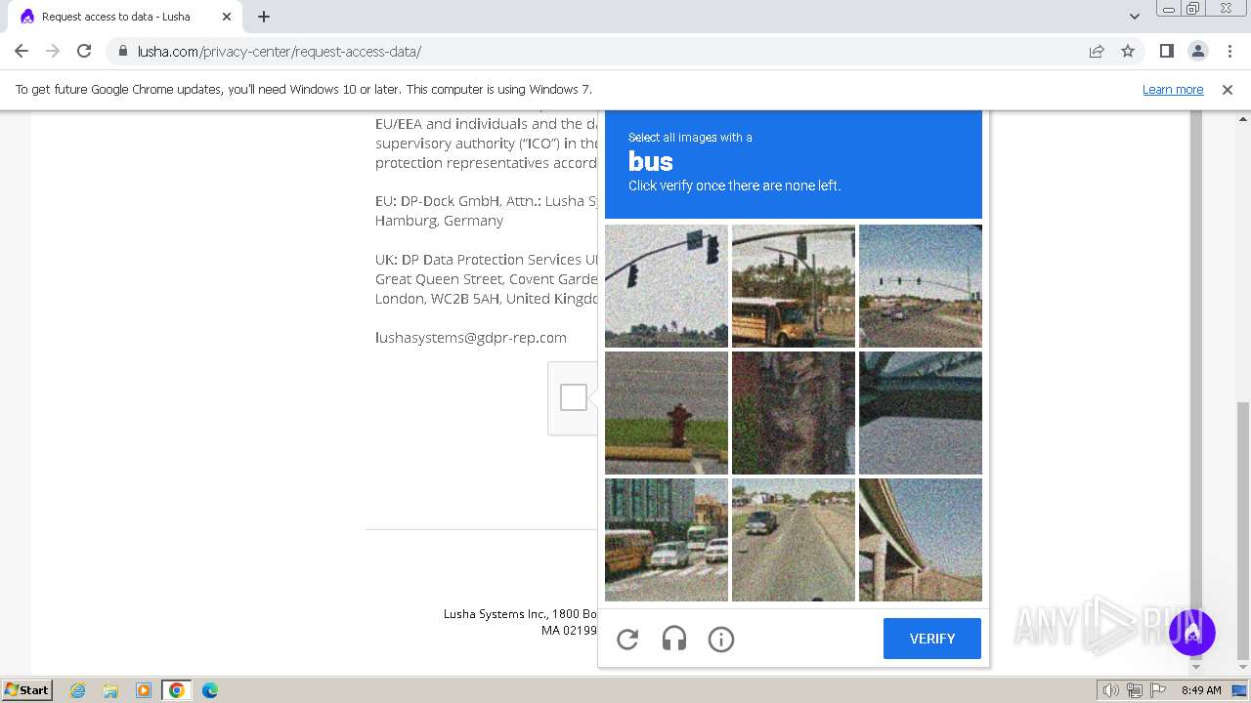The height and width of the screenshot is (703, 1251).
Task: Select the dark tree bark tile
Action: tap(794, 413)
